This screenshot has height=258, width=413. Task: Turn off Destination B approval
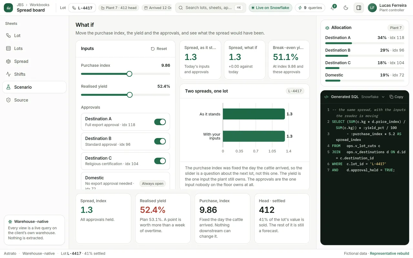click(160, 141)
